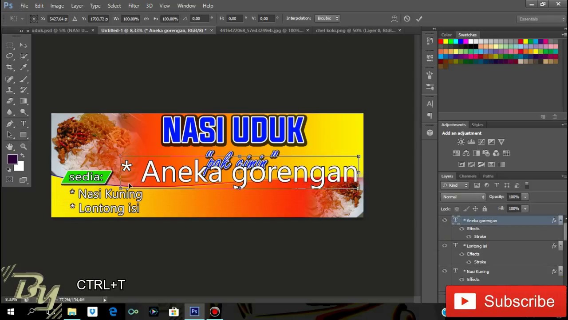
Task: Select the Eraser tool
Action: pyautogui.click(x=10, y=101)
